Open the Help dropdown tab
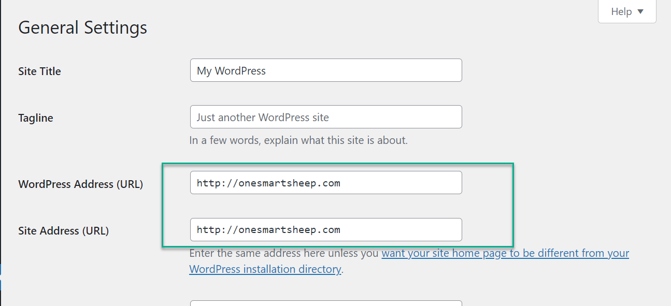The width and height of the screenshot is (671, 306). 627,11
